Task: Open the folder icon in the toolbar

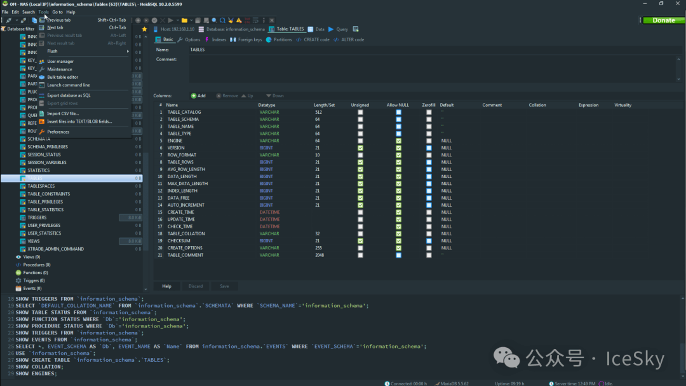Action: (184, 20)
